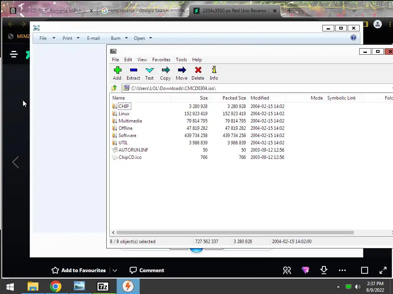Open the Tools menu in 7-Zip

pyautogui.click(x=181, y=59)
